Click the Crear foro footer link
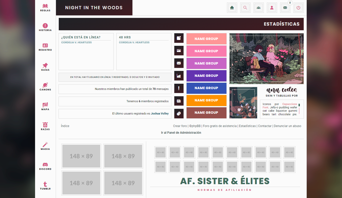342x198 pixels. coord(180,126)
